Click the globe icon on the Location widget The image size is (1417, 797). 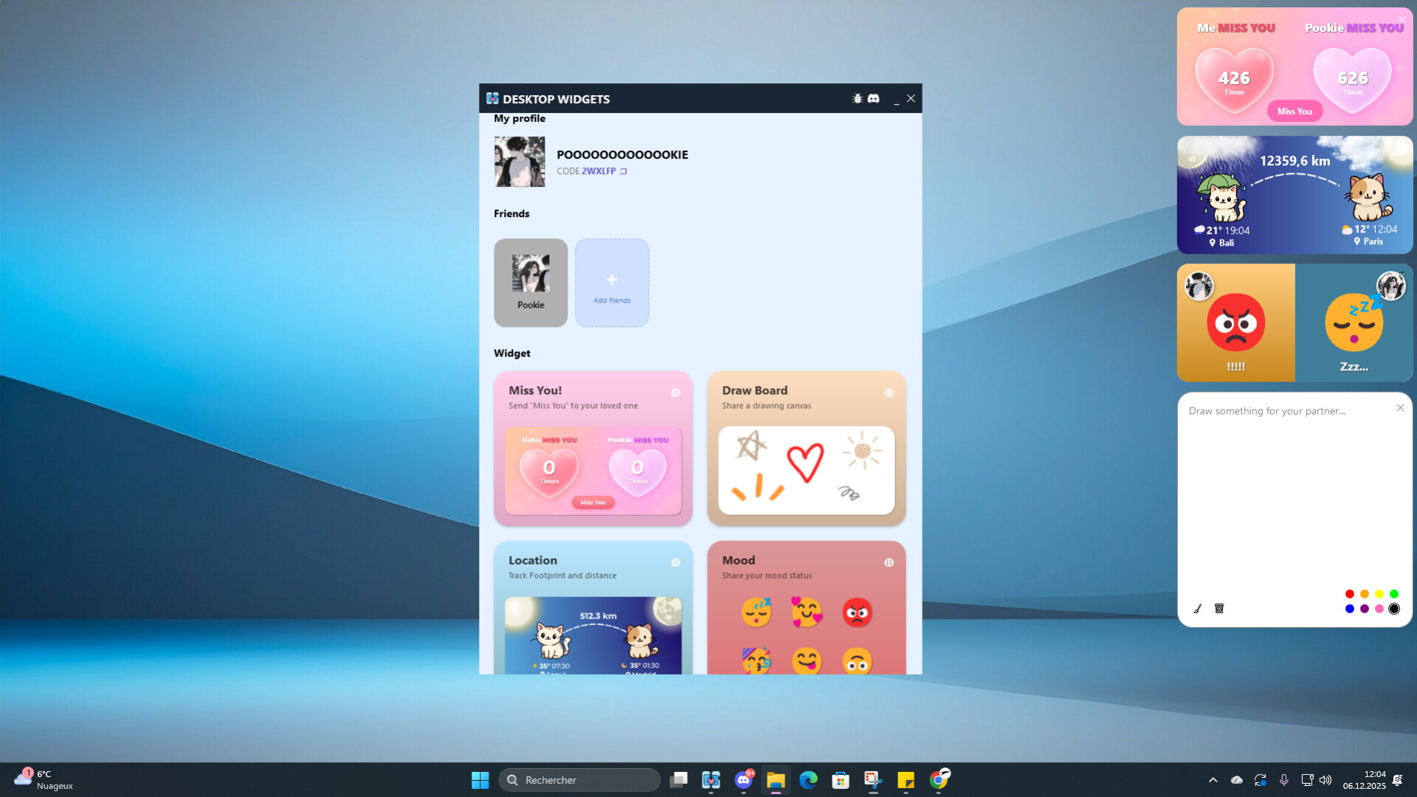676,562
